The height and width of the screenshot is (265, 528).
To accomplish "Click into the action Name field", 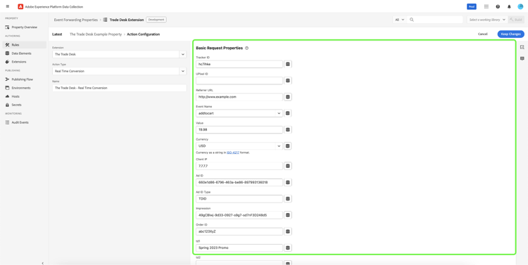I will coord(119,88).
